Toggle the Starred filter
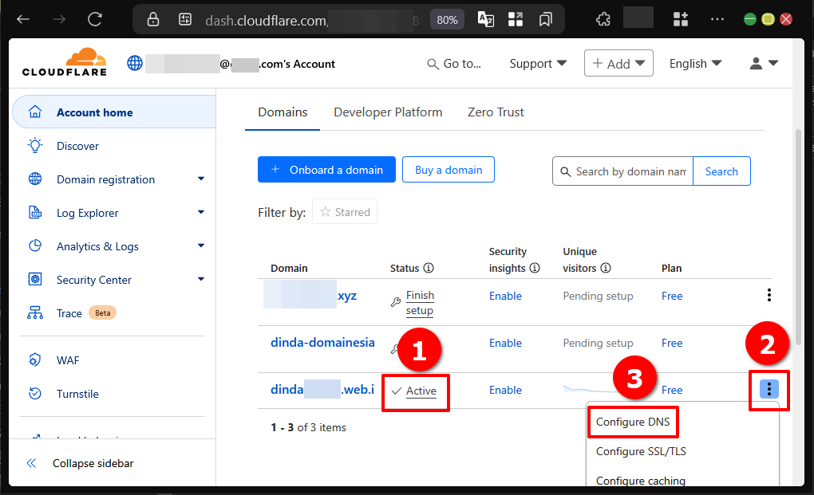814x495 pixels. [345, 211]
